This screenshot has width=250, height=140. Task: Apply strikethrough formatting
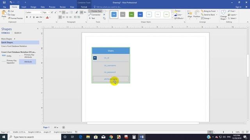(x=37, y=17)
